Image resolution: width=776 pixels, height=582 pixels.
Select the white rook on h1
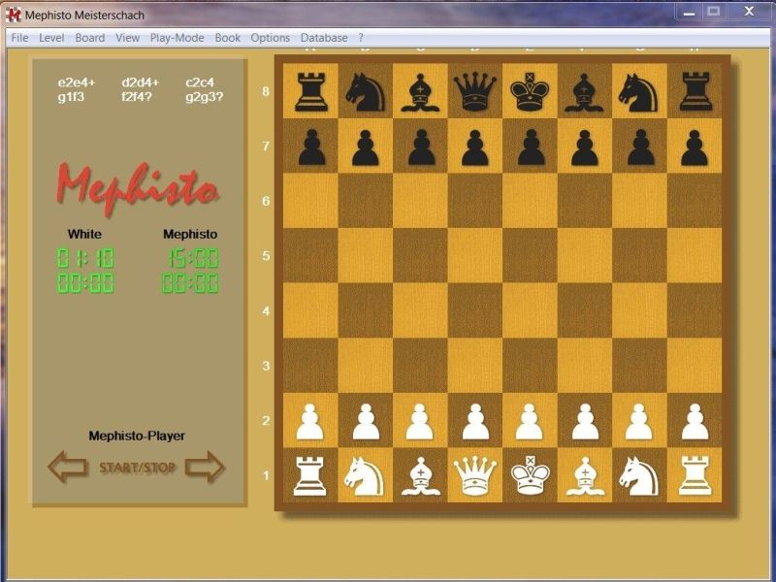(695, 476)
